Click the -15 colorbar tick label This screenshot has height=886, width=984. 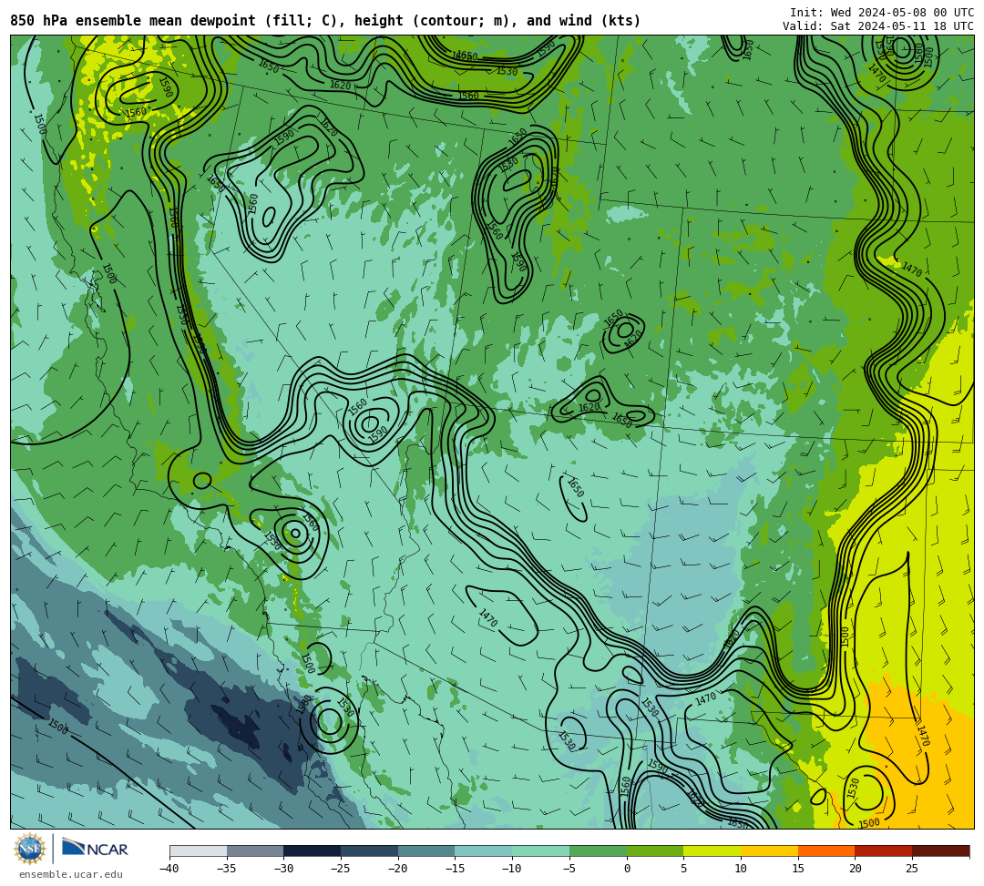click(455, 869)
